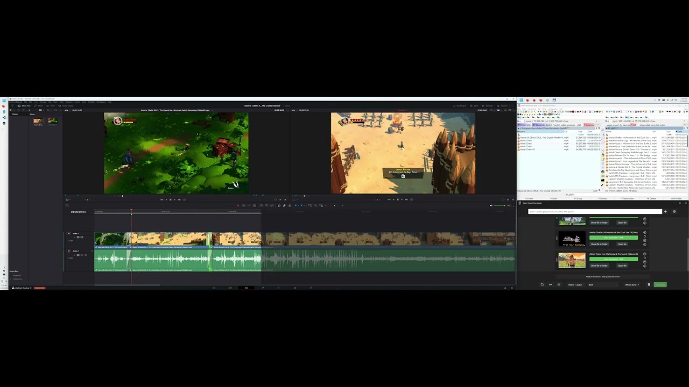Viewport: 689px width, 387px height.
Task: Toggle loop in the source viewer transport
Action: click(185, 199)
